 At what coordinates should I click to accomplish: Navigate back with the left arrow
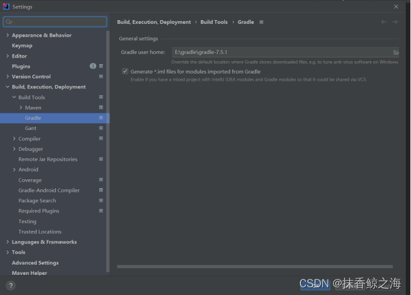384,22
